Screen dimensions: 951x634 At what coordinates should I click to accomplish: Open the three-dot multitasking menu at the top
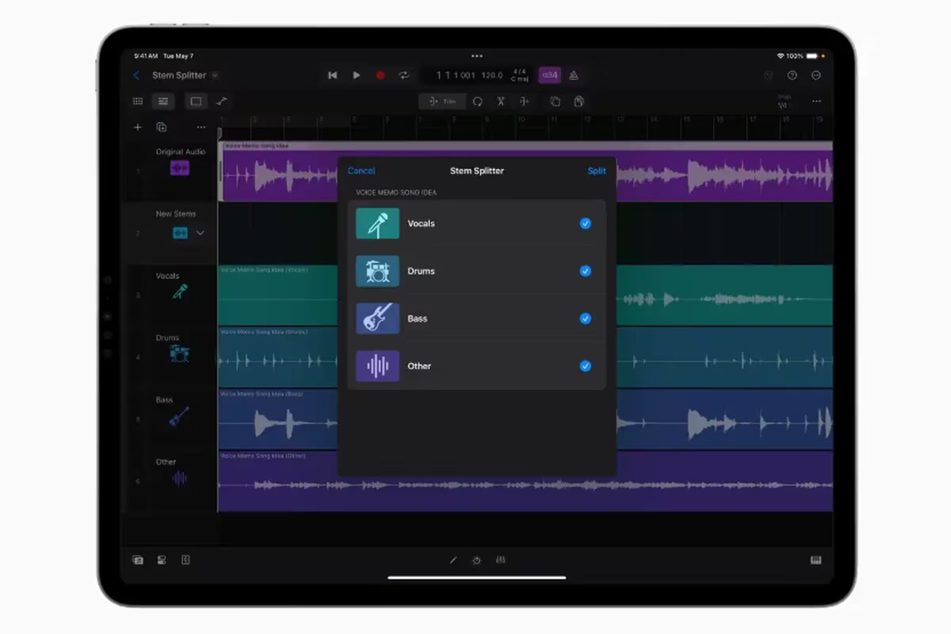coord(476,56)
